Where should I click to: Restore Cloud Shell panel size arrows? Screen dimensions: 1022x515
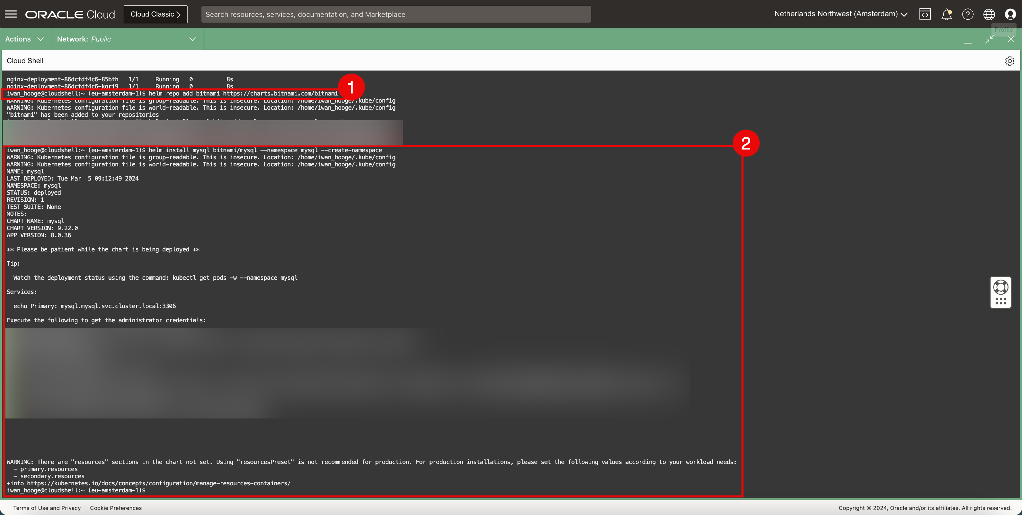[x=990, y=39]
